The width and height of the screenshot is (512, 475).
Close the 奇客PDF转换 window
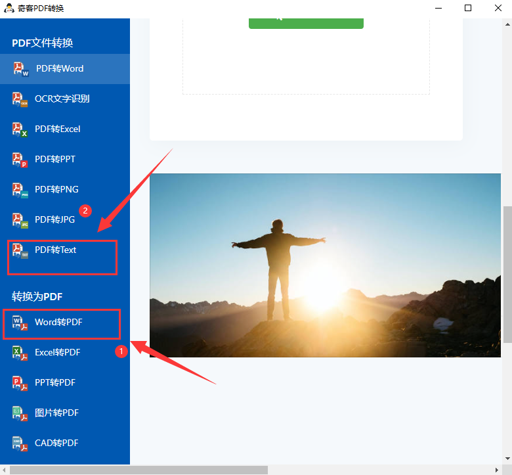point(498,8)
